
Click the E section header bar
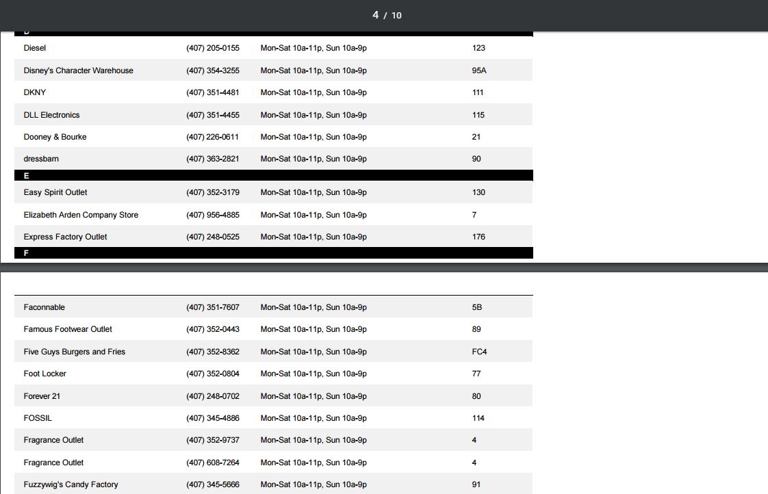[x=273, y=176]
